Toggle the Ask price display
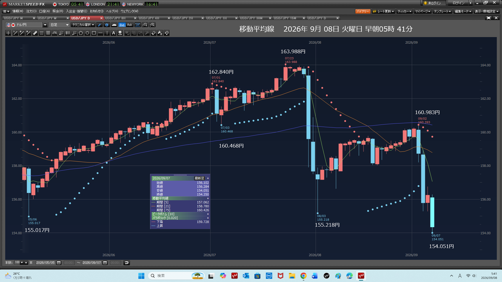Screen dimensions: 502x282 click(129, 25)
